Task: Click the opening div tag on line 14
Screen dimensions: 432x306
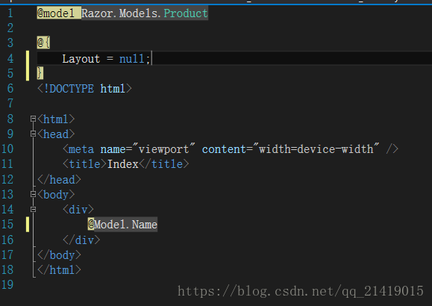Action: pos(78,210)
